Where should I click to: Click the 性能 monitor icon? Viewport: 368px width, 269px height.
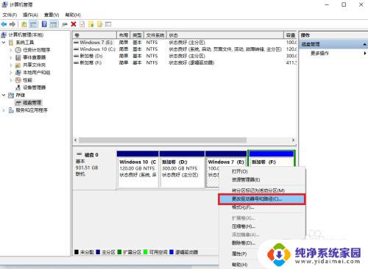click(x=18, y=80)
